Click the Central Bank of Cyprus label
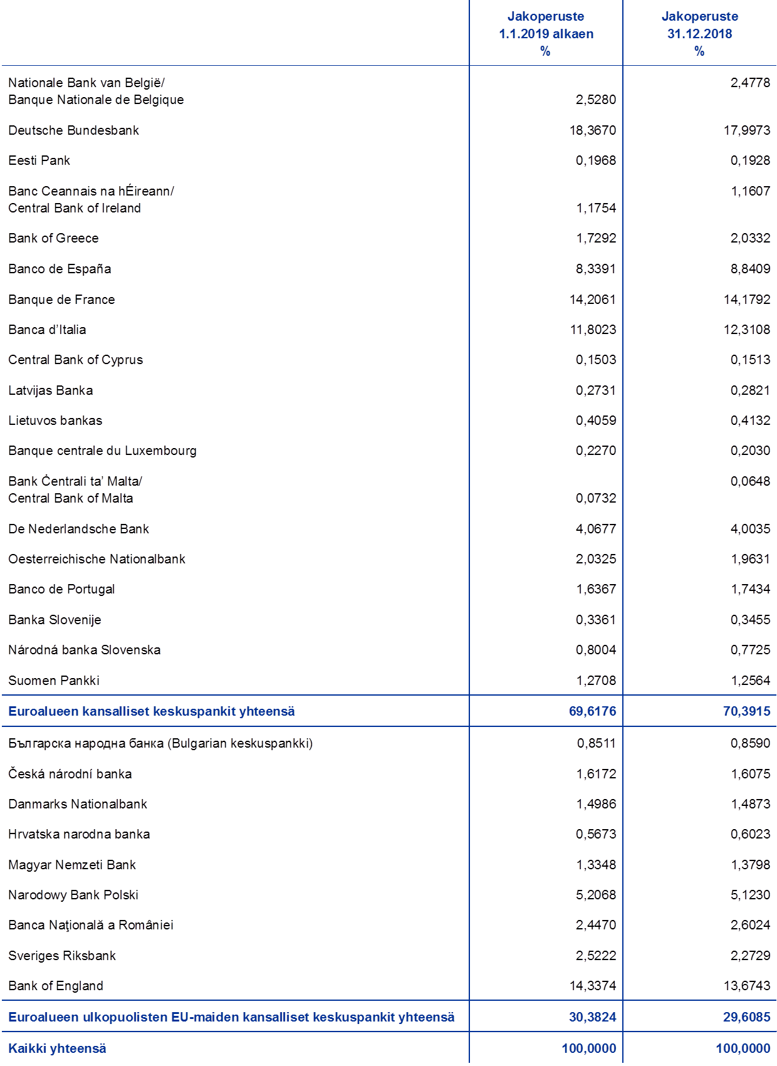The image size is (777, 1066). [76, 360]
